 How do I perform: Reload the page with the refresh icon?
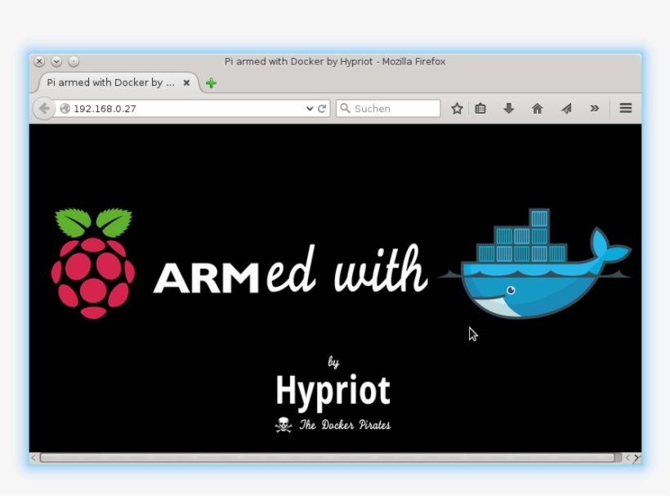322,108
